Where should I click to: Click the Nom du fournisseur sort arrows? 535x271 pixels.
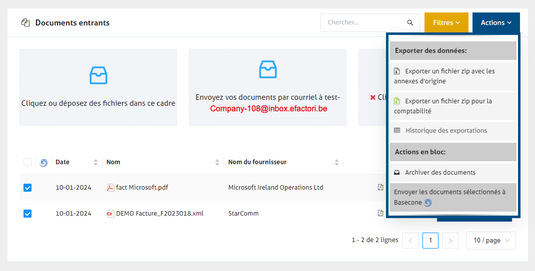click(337, 162)
